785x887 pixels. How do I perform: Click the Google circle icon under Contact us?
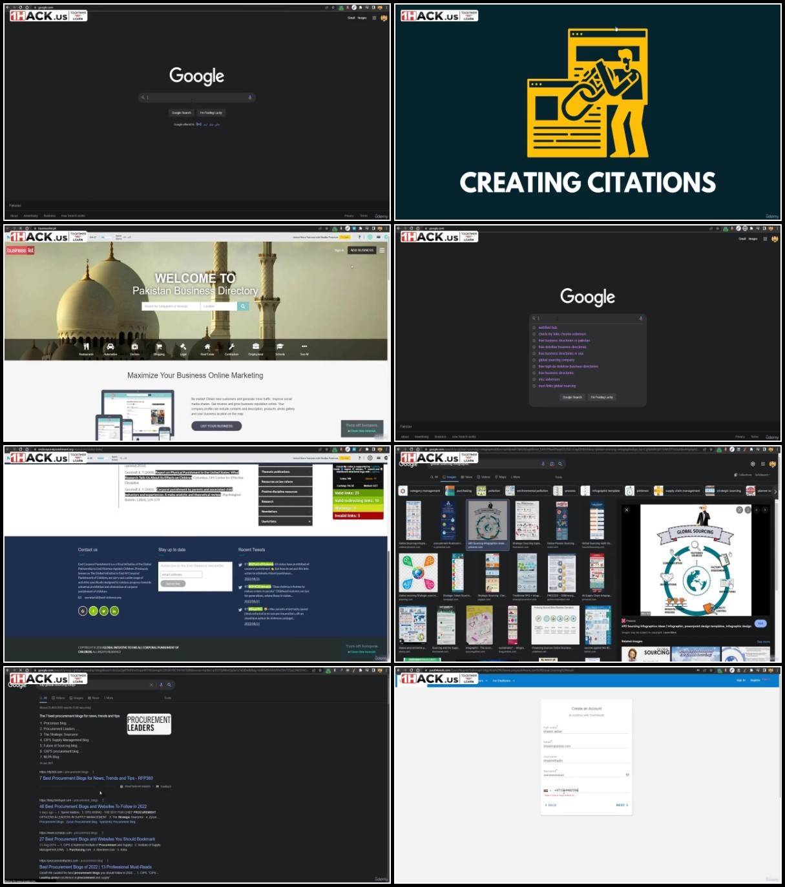(83, 610)
